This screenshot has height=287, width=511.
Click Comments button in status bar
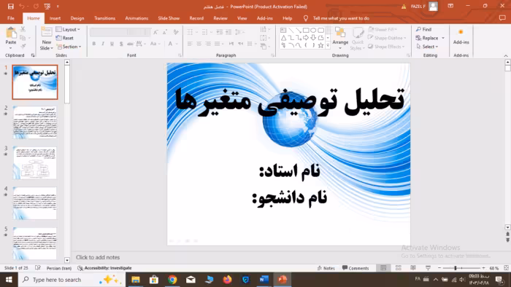(356, 268)
